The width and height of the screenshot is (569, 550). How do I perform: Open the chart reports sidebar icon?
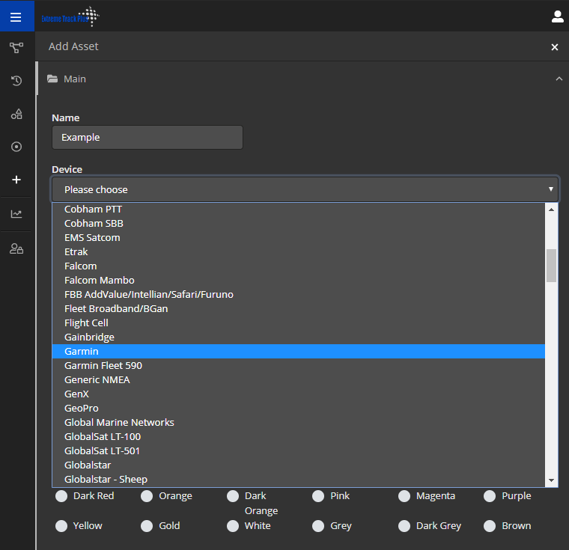16,214
